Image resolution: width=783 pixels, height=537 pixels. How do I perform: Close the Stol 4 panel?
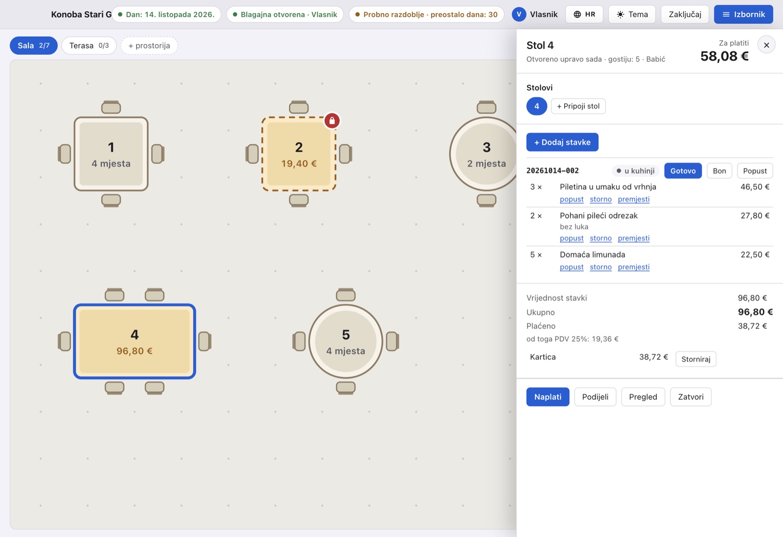click(x=766, y=45)
